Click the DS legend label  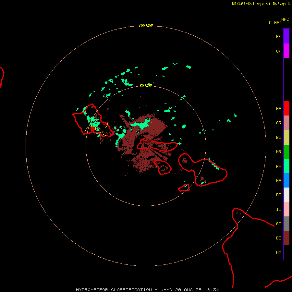(x=278, y=195)
